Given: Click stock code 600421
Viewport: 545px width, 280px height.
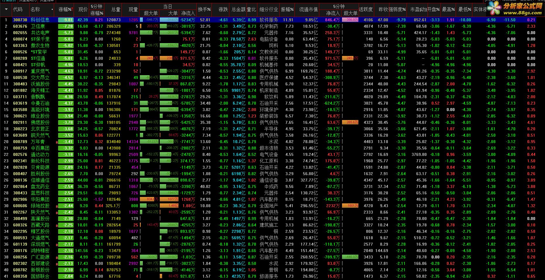Looking at the screenshot, I should 20,65.
